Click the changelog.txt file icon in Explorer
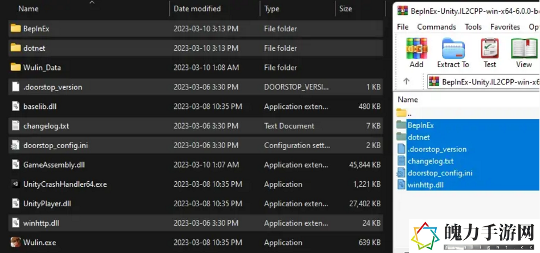Screen dimensions: 540x253 point(15,125)
